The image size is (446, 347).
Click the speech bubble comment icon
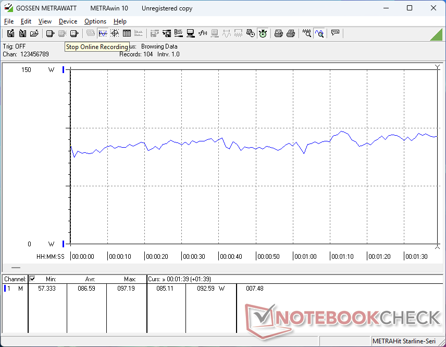(x=335, y=33)
